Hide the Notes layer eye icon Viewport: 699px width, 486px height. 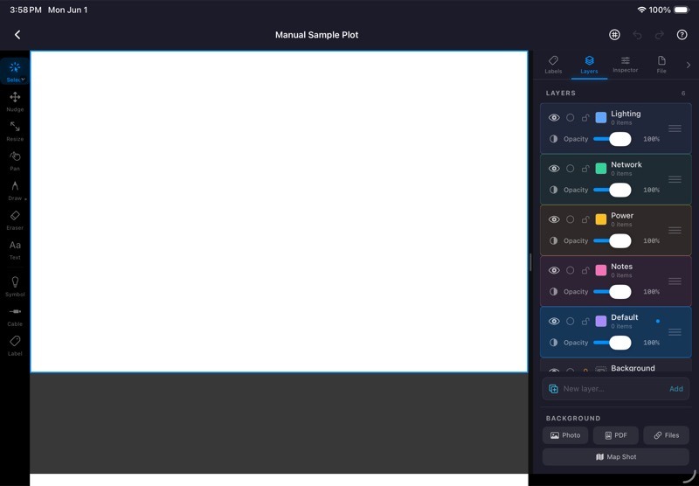(x=554, y=270)
